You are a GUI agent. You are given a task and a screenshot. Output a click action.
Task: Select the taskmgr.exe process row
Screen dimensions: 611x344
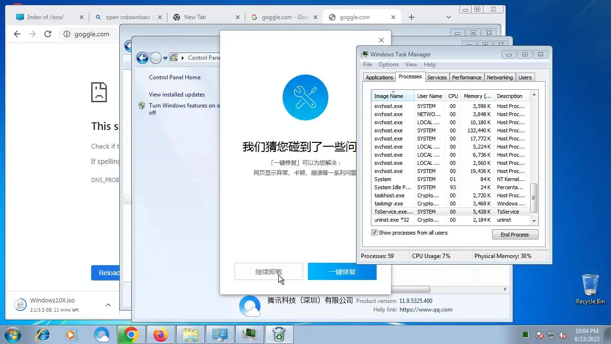451,204
